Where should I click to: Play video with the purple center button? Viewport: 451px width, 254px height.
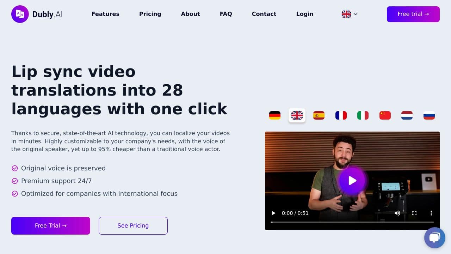352,181
